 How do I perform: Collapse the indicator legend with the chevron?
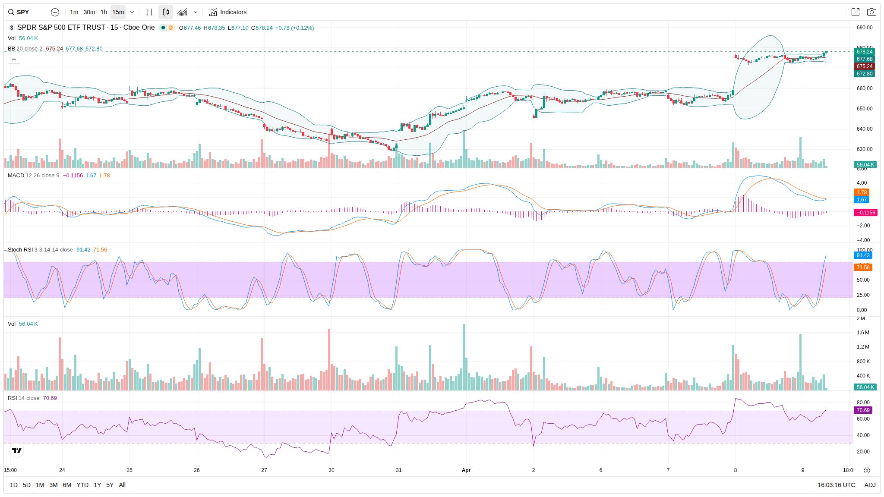[14, 60]
